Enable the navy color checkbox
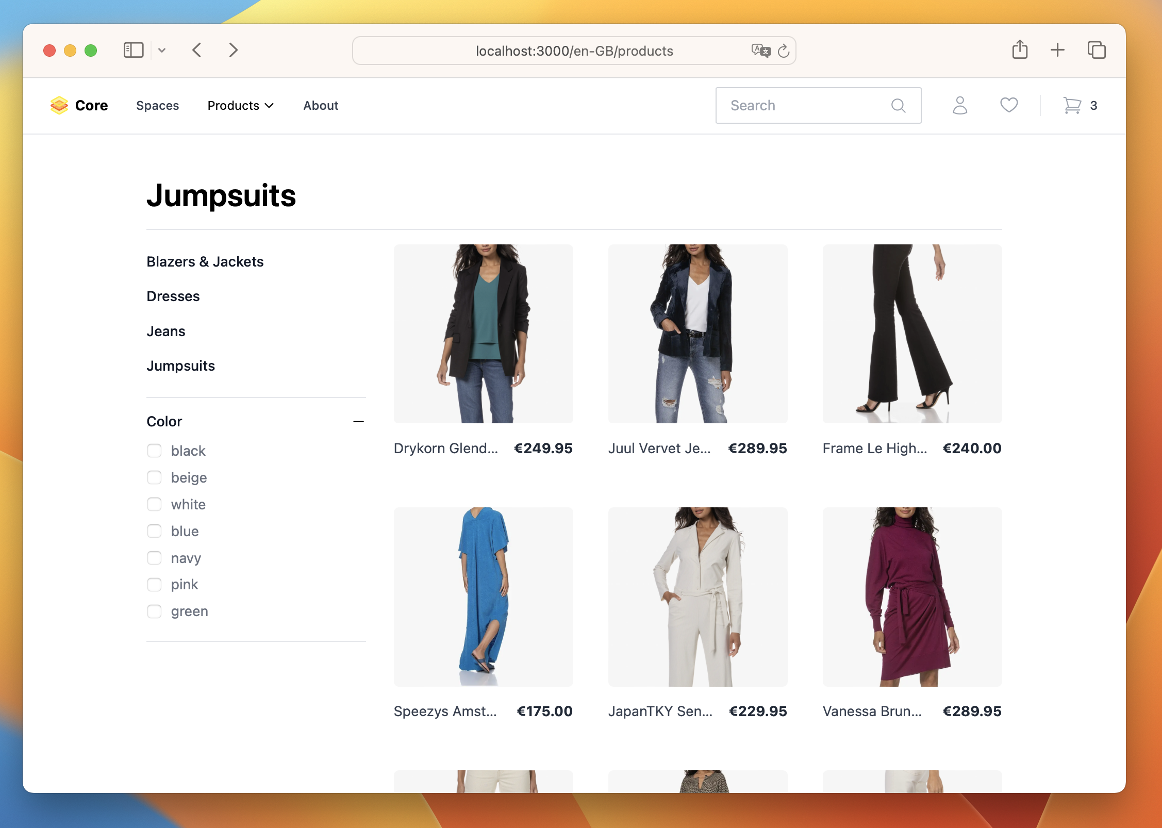The height and width of the screenshot is (828, 1162). click(154, 558)
